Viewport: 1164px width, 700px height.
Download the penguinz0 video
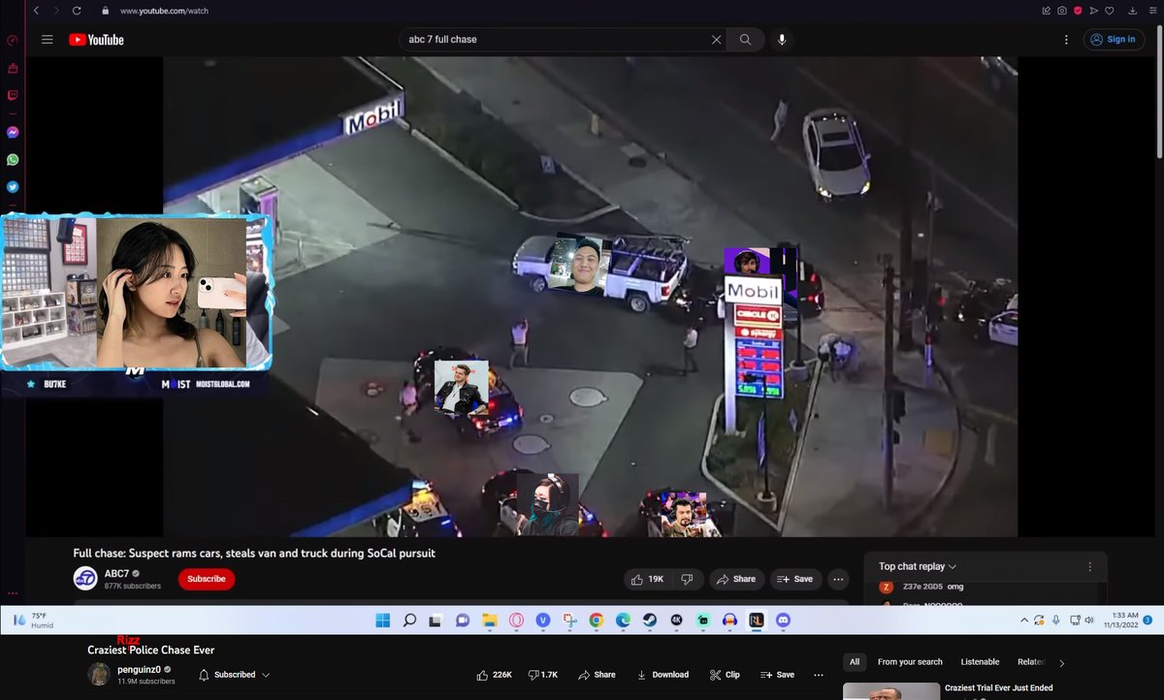coord(663,675)
